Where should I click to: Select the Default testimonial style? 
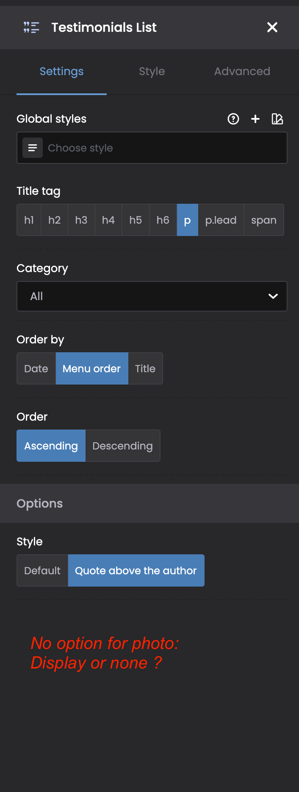coord(42,570)
